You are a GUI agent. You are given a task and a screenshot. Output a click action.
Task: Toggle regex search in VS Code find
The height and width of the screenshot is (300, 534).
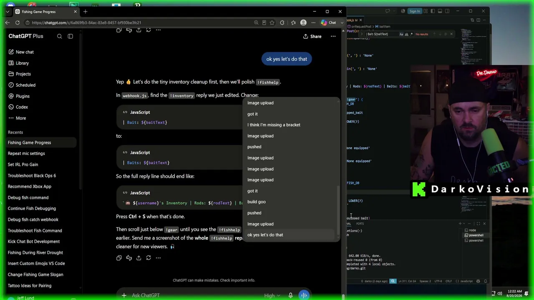coord(411,34)
